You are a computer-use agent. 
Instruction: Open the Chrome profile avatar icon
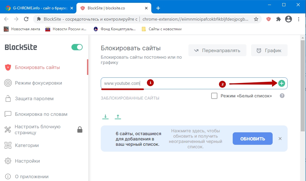289,19
